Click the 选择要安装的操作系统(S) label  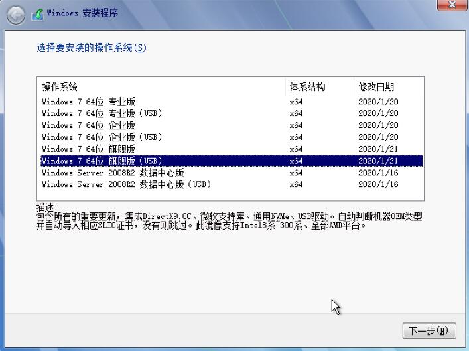click(91, 48)
